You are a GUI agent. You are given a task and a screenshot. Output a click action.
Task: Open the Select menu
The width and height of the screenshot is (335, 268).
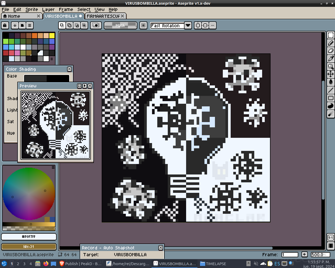[x=84, y=9]
